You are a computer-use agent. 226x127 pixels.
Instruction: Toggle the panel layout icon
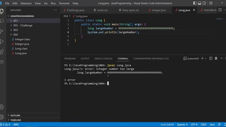point(200,3)
